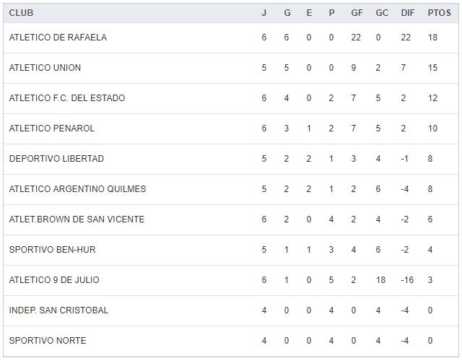Sort by the PTOS column header
Viewport: 462px width, 361px height.
click(x=437, y=13)
